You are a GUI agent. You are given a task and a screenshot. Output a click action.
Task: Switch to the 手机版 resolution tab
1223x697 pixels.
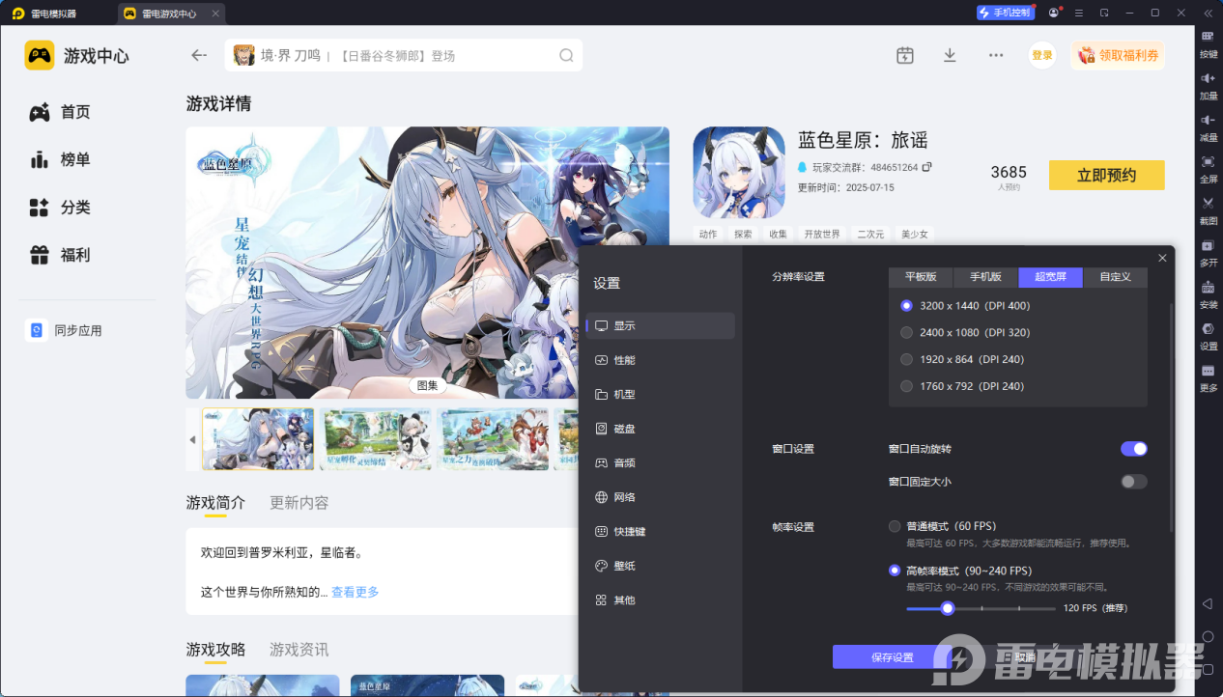[985, 277]
